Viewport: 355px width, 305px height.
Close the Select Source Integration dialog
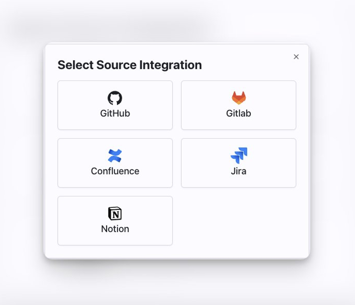pos(296,57)
